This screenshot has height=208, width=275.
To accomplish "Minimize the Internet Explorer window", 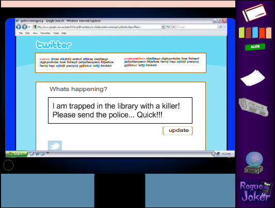I will (x=215, y=21).
